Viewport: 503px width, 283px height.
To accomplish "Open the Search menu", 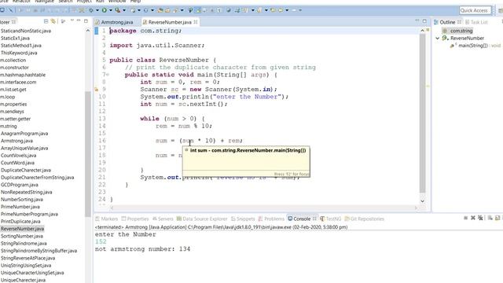I will (x=65, y=2).
